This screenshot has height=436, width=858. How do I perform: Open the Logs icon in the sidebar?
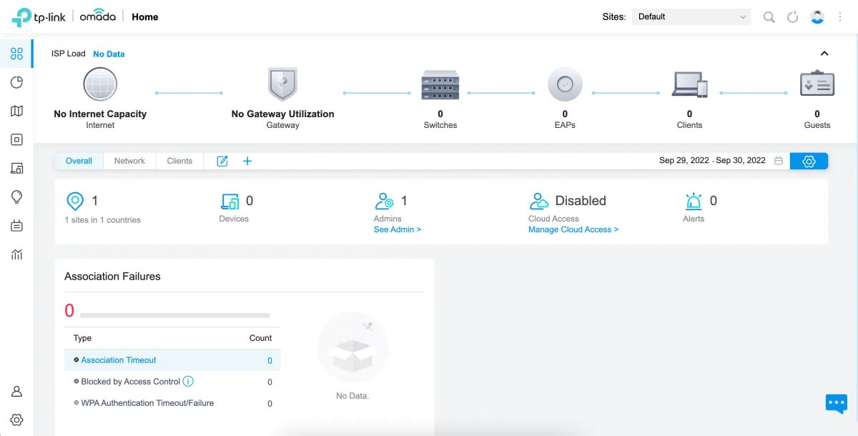click(x=16, y=226)
